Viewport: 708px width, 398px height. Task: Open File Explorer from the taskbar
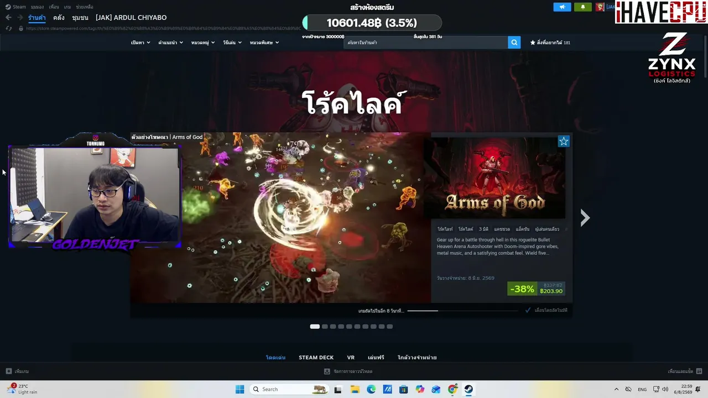point(355,389)
